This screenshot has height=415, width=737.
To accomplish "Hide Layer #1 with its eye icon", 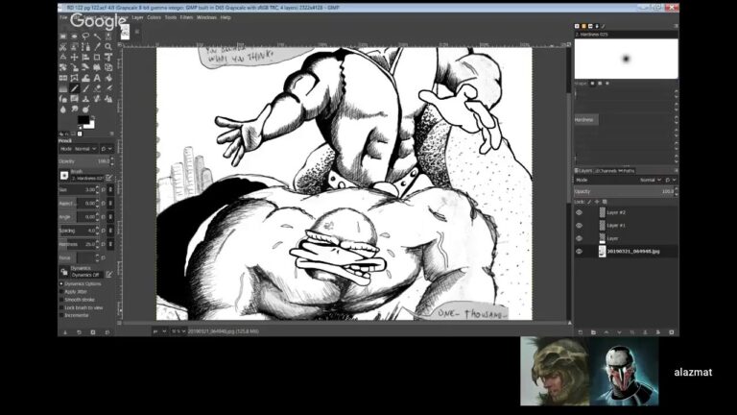I will tap(579, 226).
